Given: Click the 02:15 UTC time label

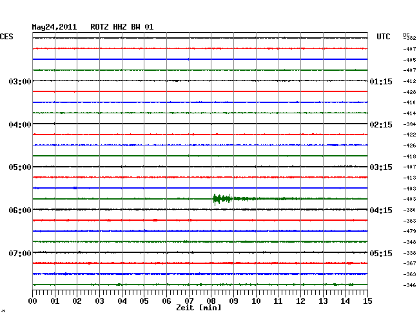Looking at the screenshot, I should coord(381,125).
